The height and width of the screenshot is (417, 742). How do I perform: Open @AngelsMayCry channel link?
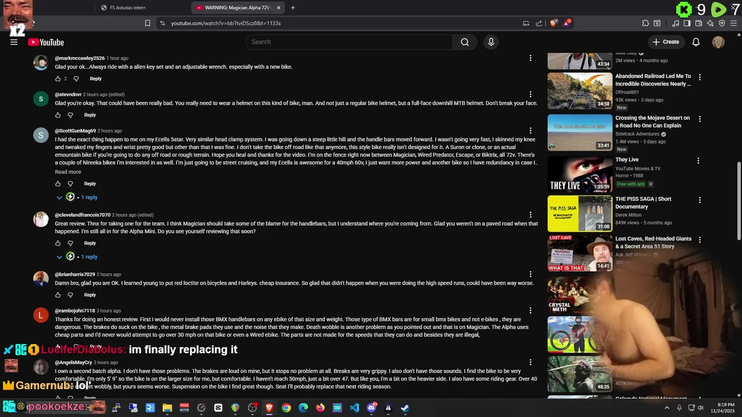point(74,363)
